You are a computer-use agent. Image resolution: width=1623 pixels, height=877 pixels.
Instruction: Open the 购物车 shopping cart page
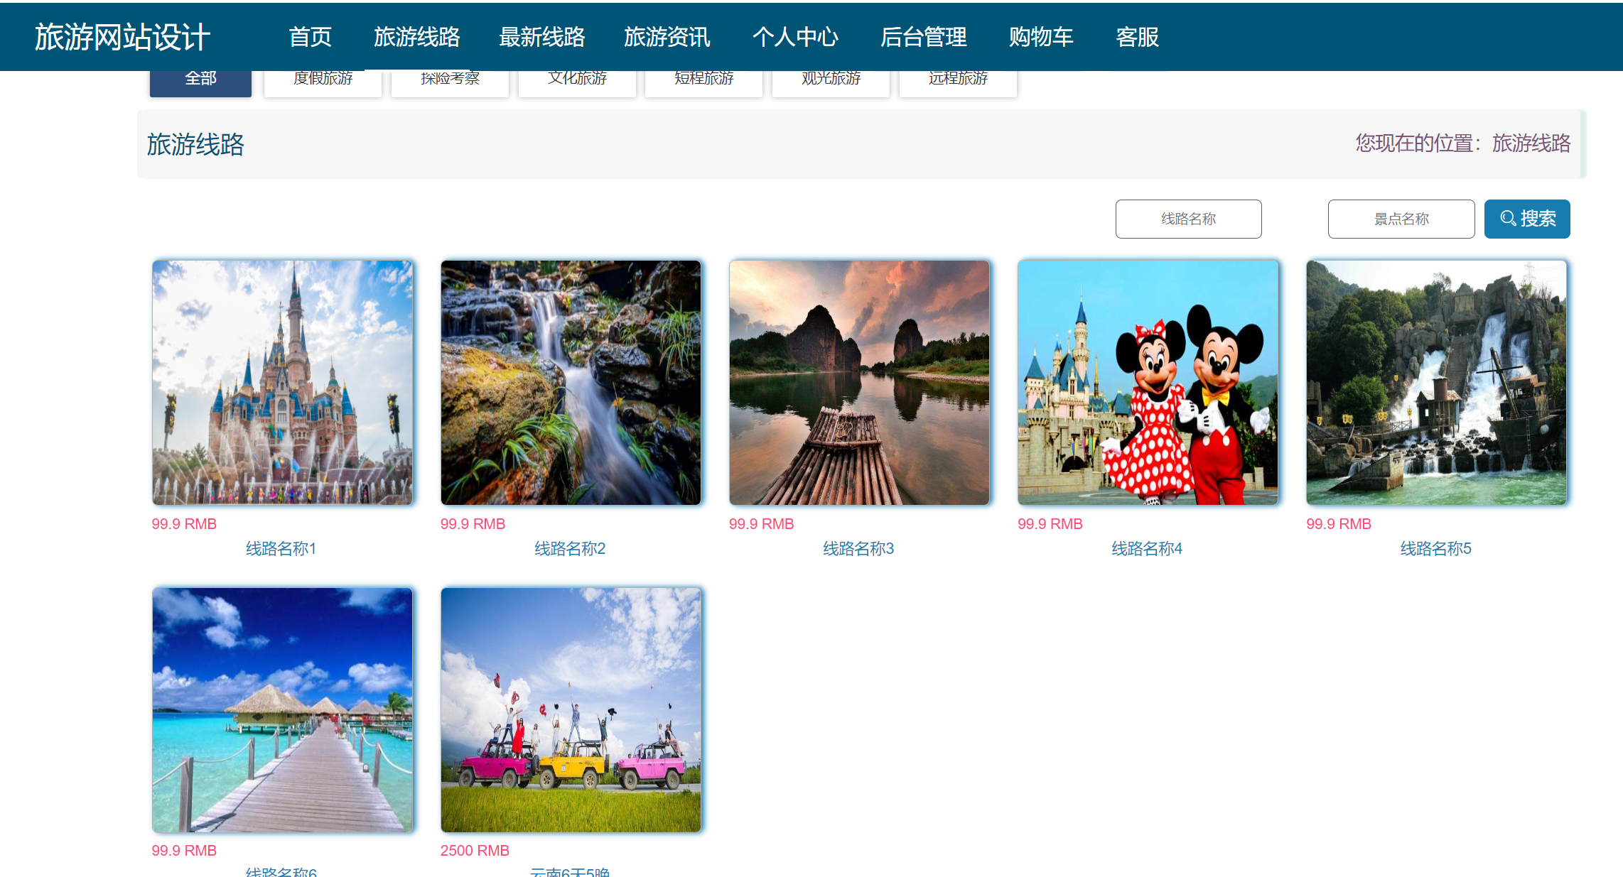point(1040,37)
